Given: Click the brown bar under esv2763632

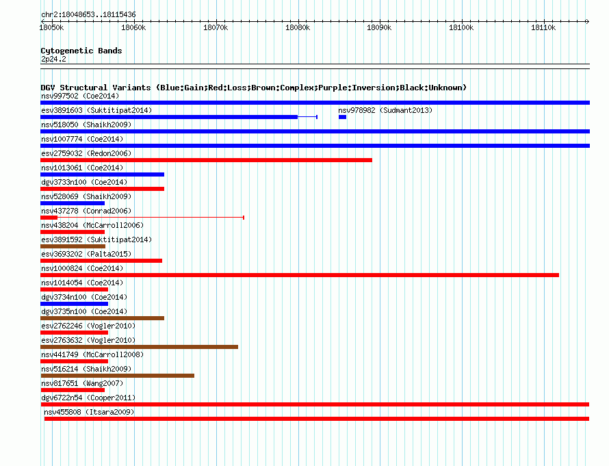Looking at the screenshot, I should point(139,347).
